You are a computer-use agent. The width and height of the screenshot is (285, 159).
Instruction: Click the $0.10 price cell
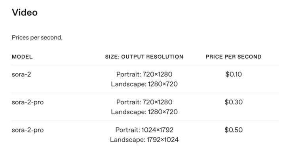pos(234,74)
